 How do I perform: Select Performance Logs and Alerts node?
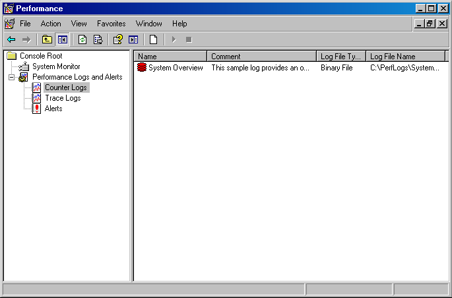(77, 77)
